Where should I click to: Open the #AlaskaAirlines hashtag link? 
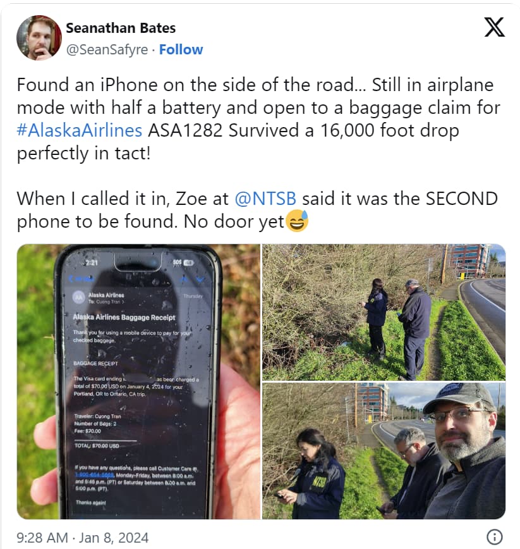coord(80,130)
